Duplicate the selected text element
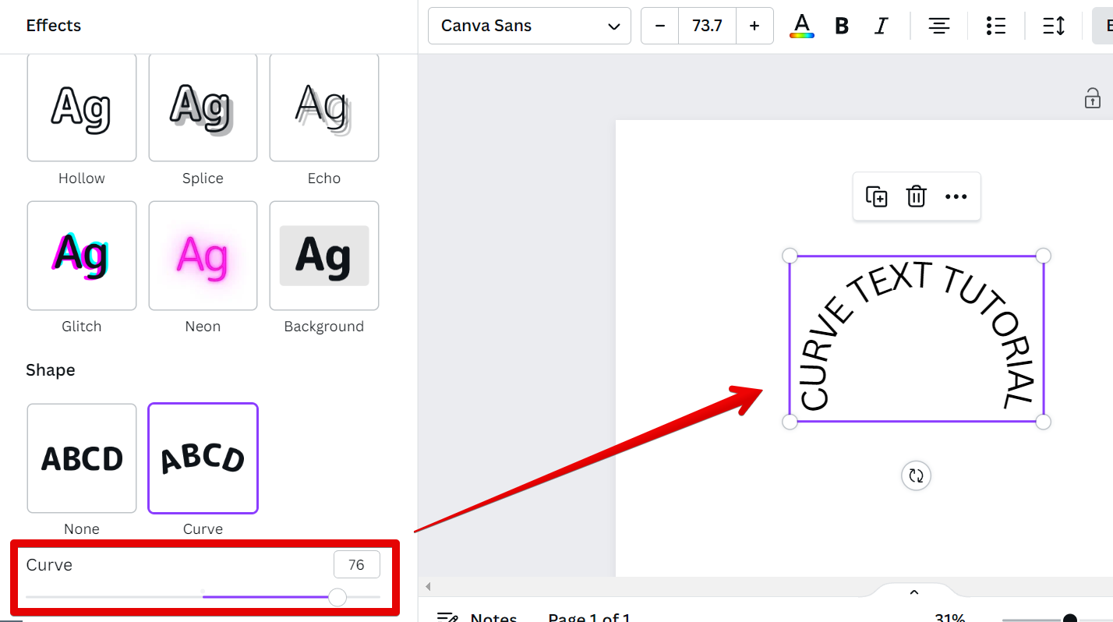Screen dimensions: 1113x622 [877, 196]
